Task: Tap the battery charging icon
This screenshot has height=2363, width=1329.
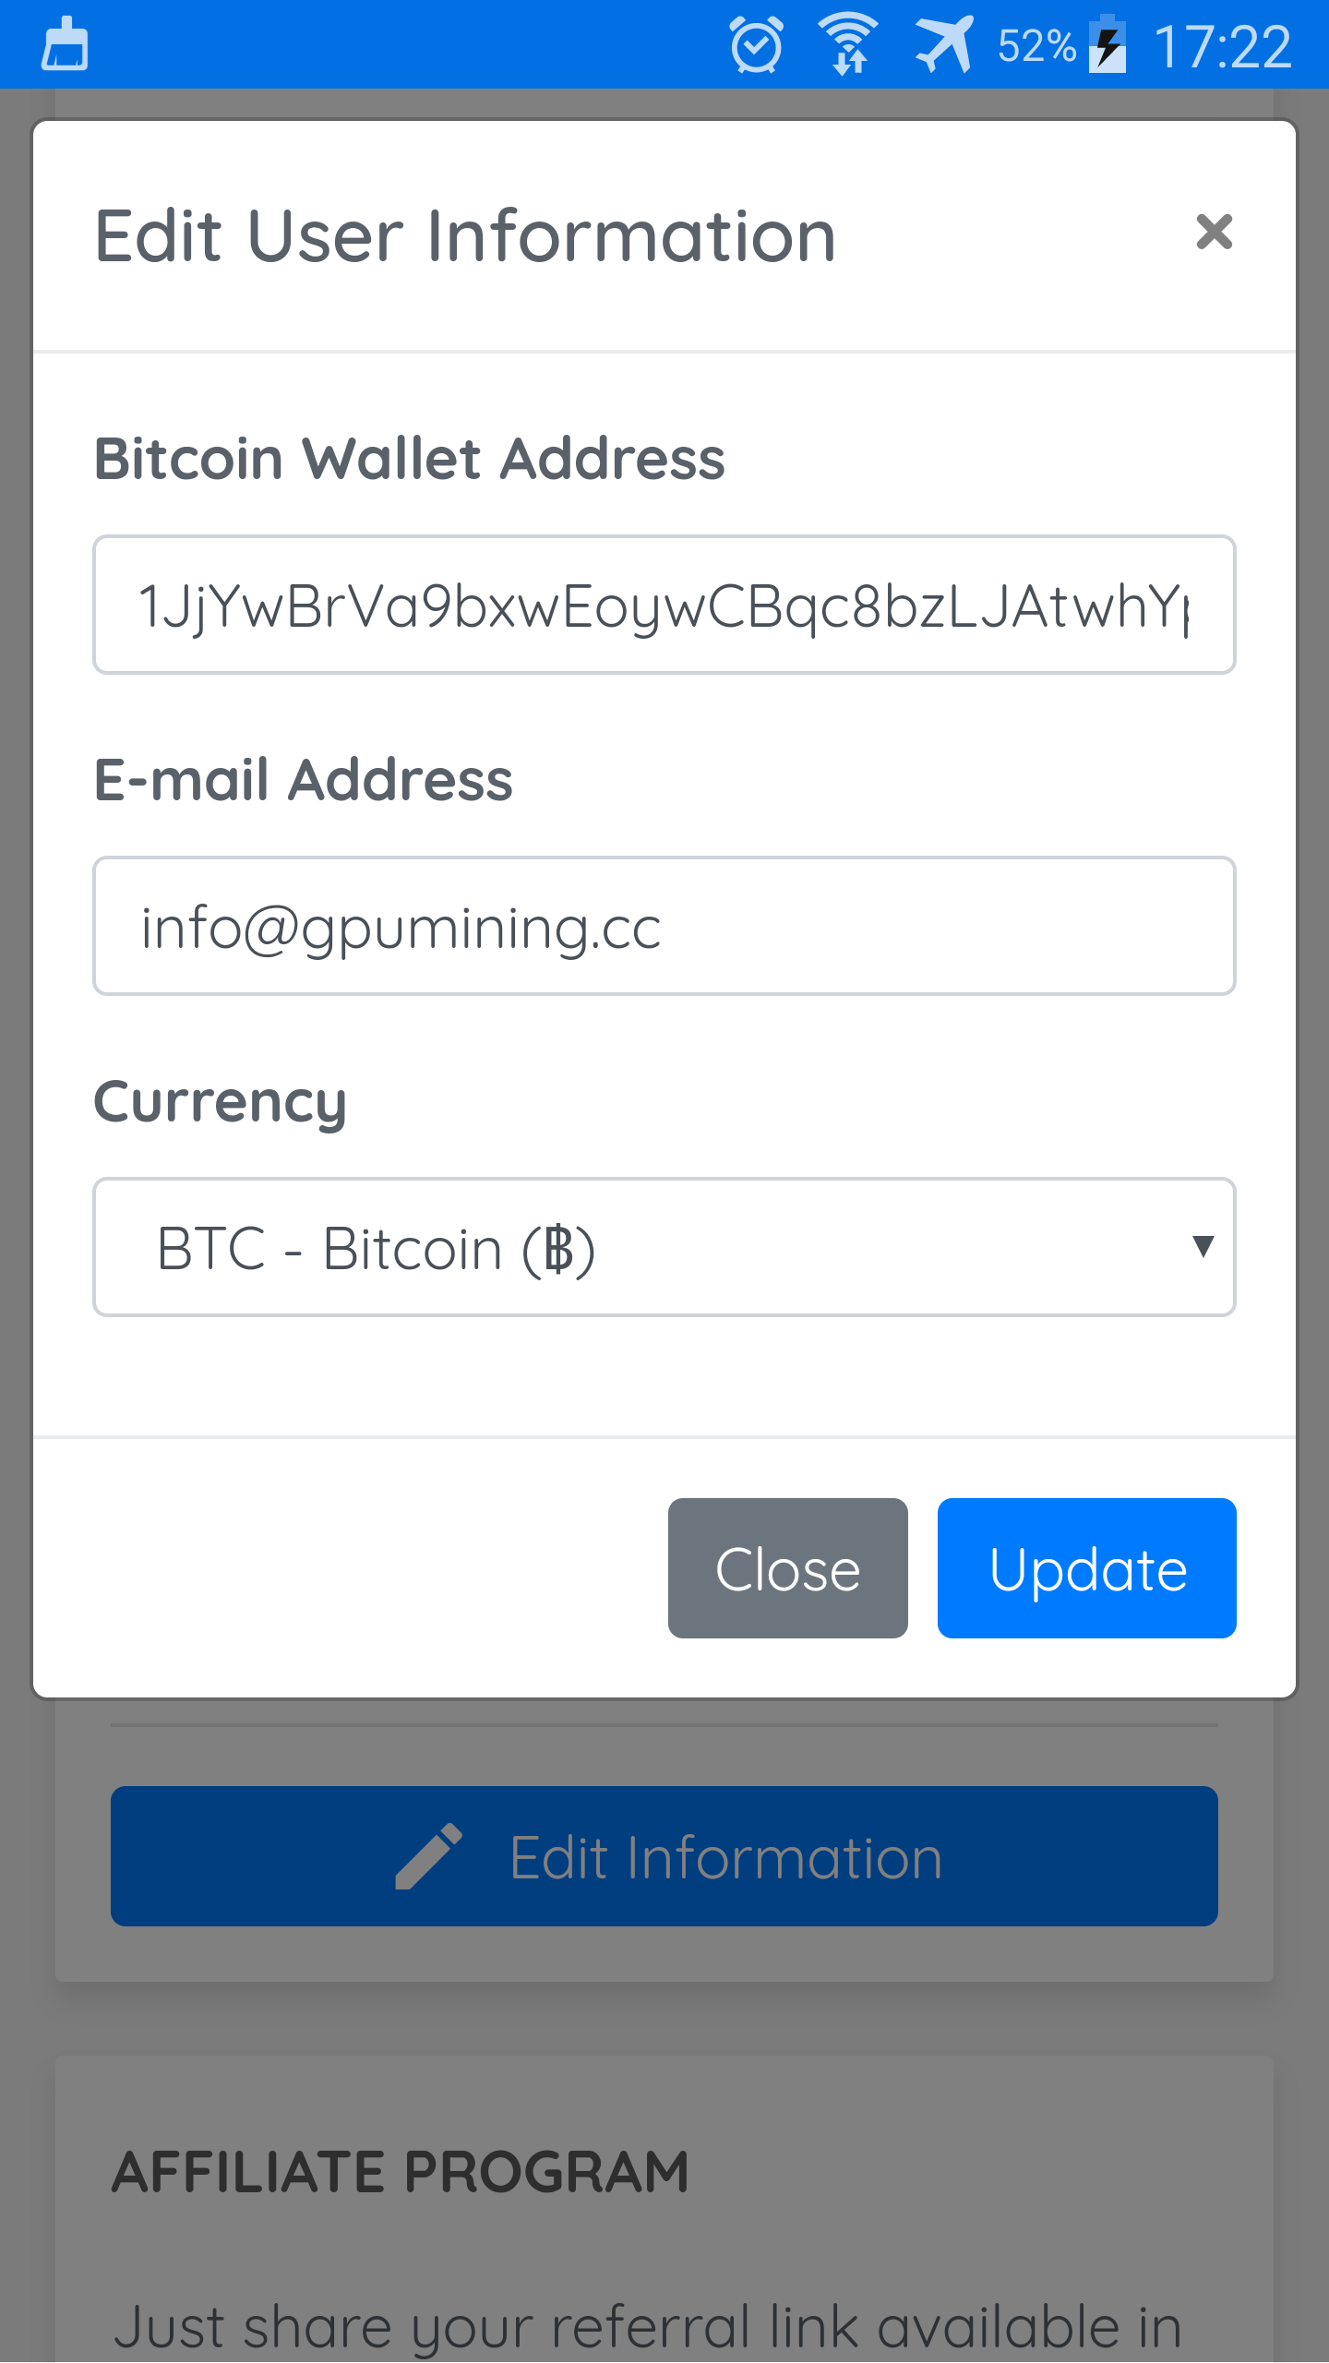Action: [1107, 44]
